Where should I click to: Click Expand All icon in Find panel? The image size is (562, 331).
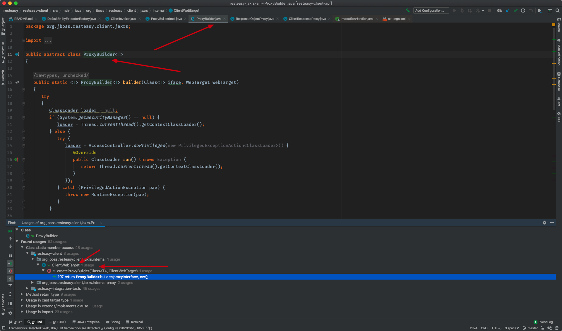click(x=10, y=286)
